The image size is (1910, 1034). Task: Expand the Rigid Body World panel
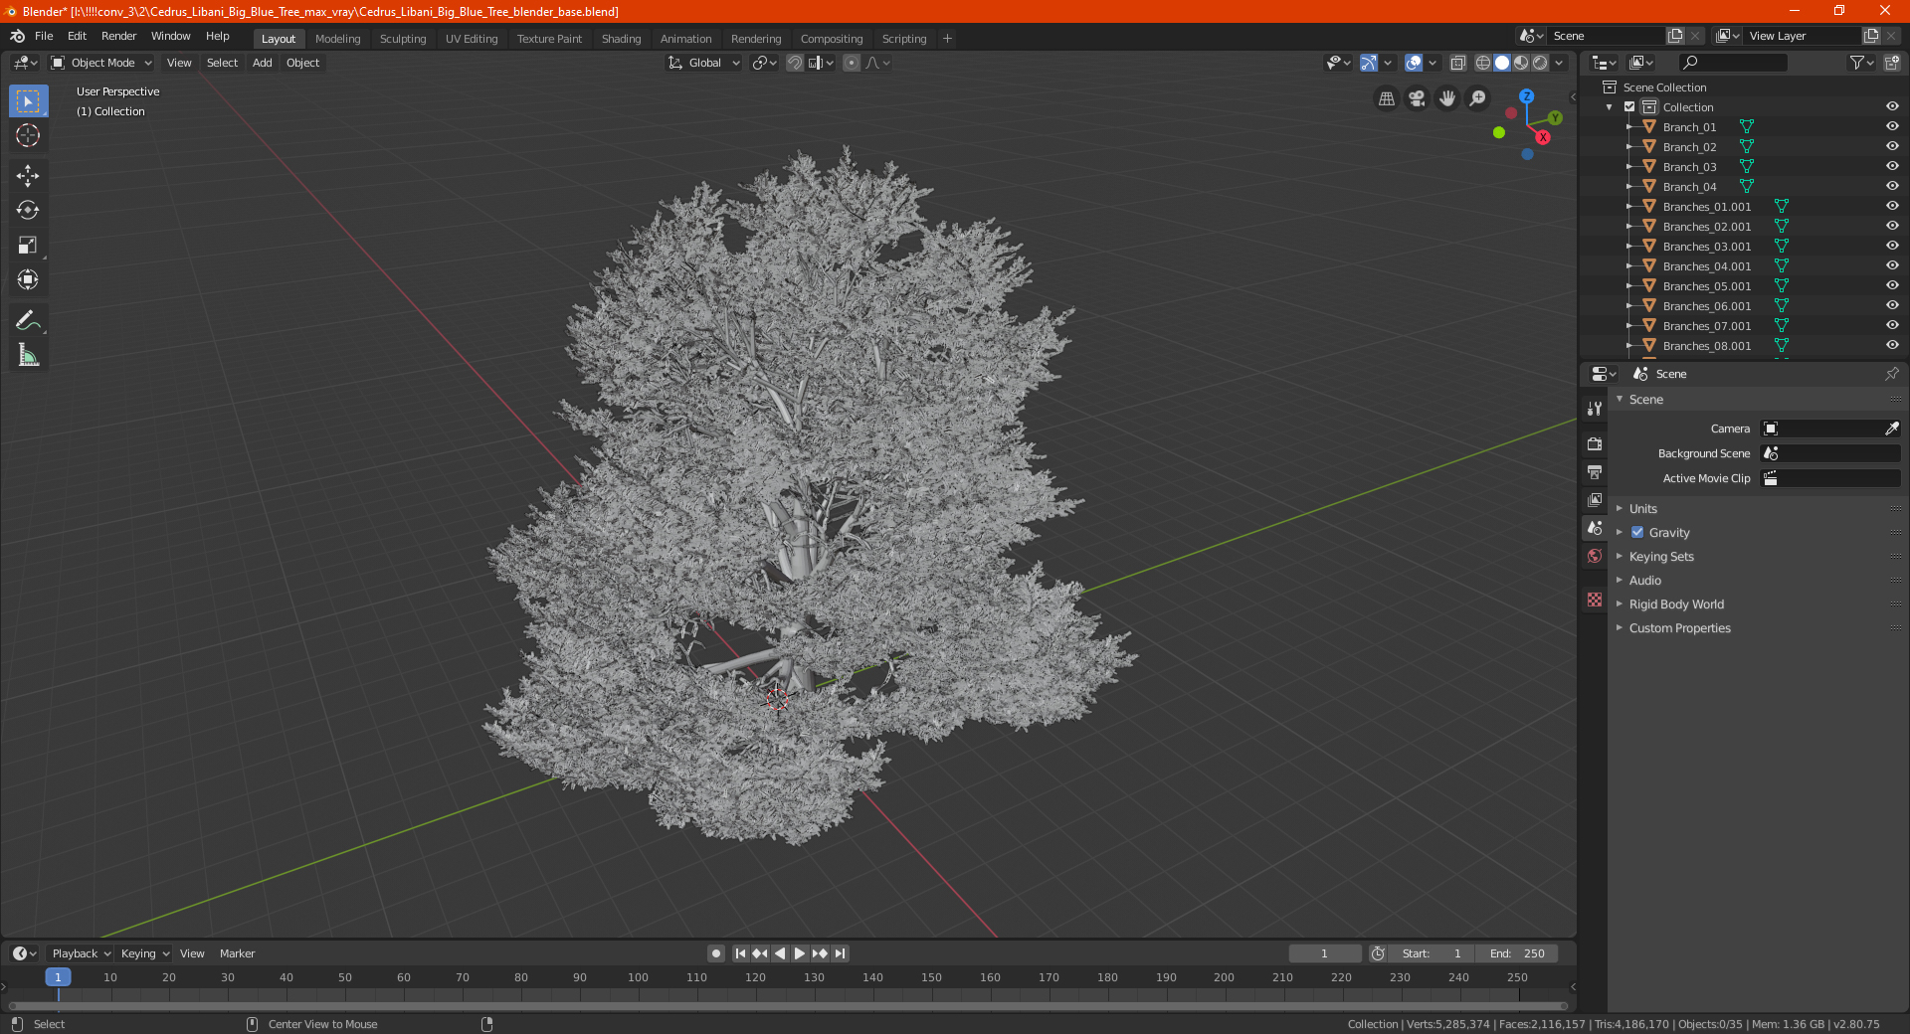coord(1676,604)
